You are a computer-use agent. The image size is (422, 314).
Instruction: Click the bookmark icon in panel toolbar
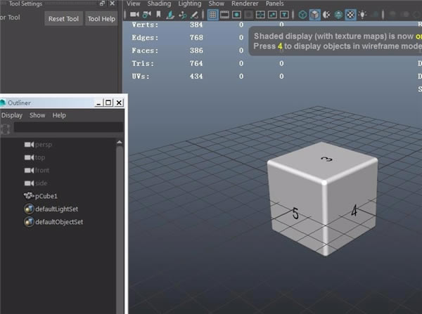[x=158, y=15]
